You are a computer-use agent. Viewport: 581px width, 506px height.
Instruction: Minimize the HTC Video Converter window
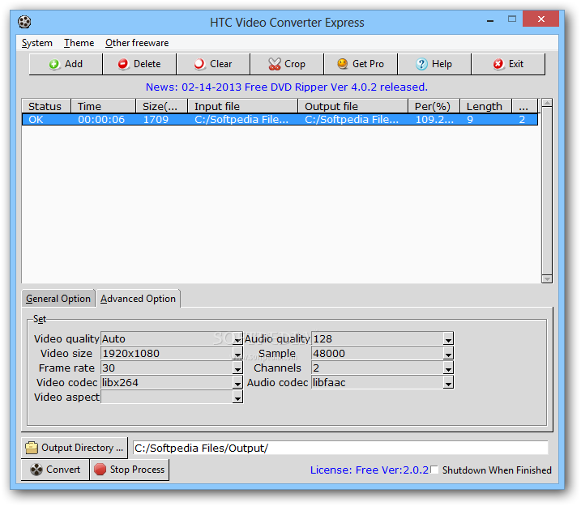(x=490, y=21)
